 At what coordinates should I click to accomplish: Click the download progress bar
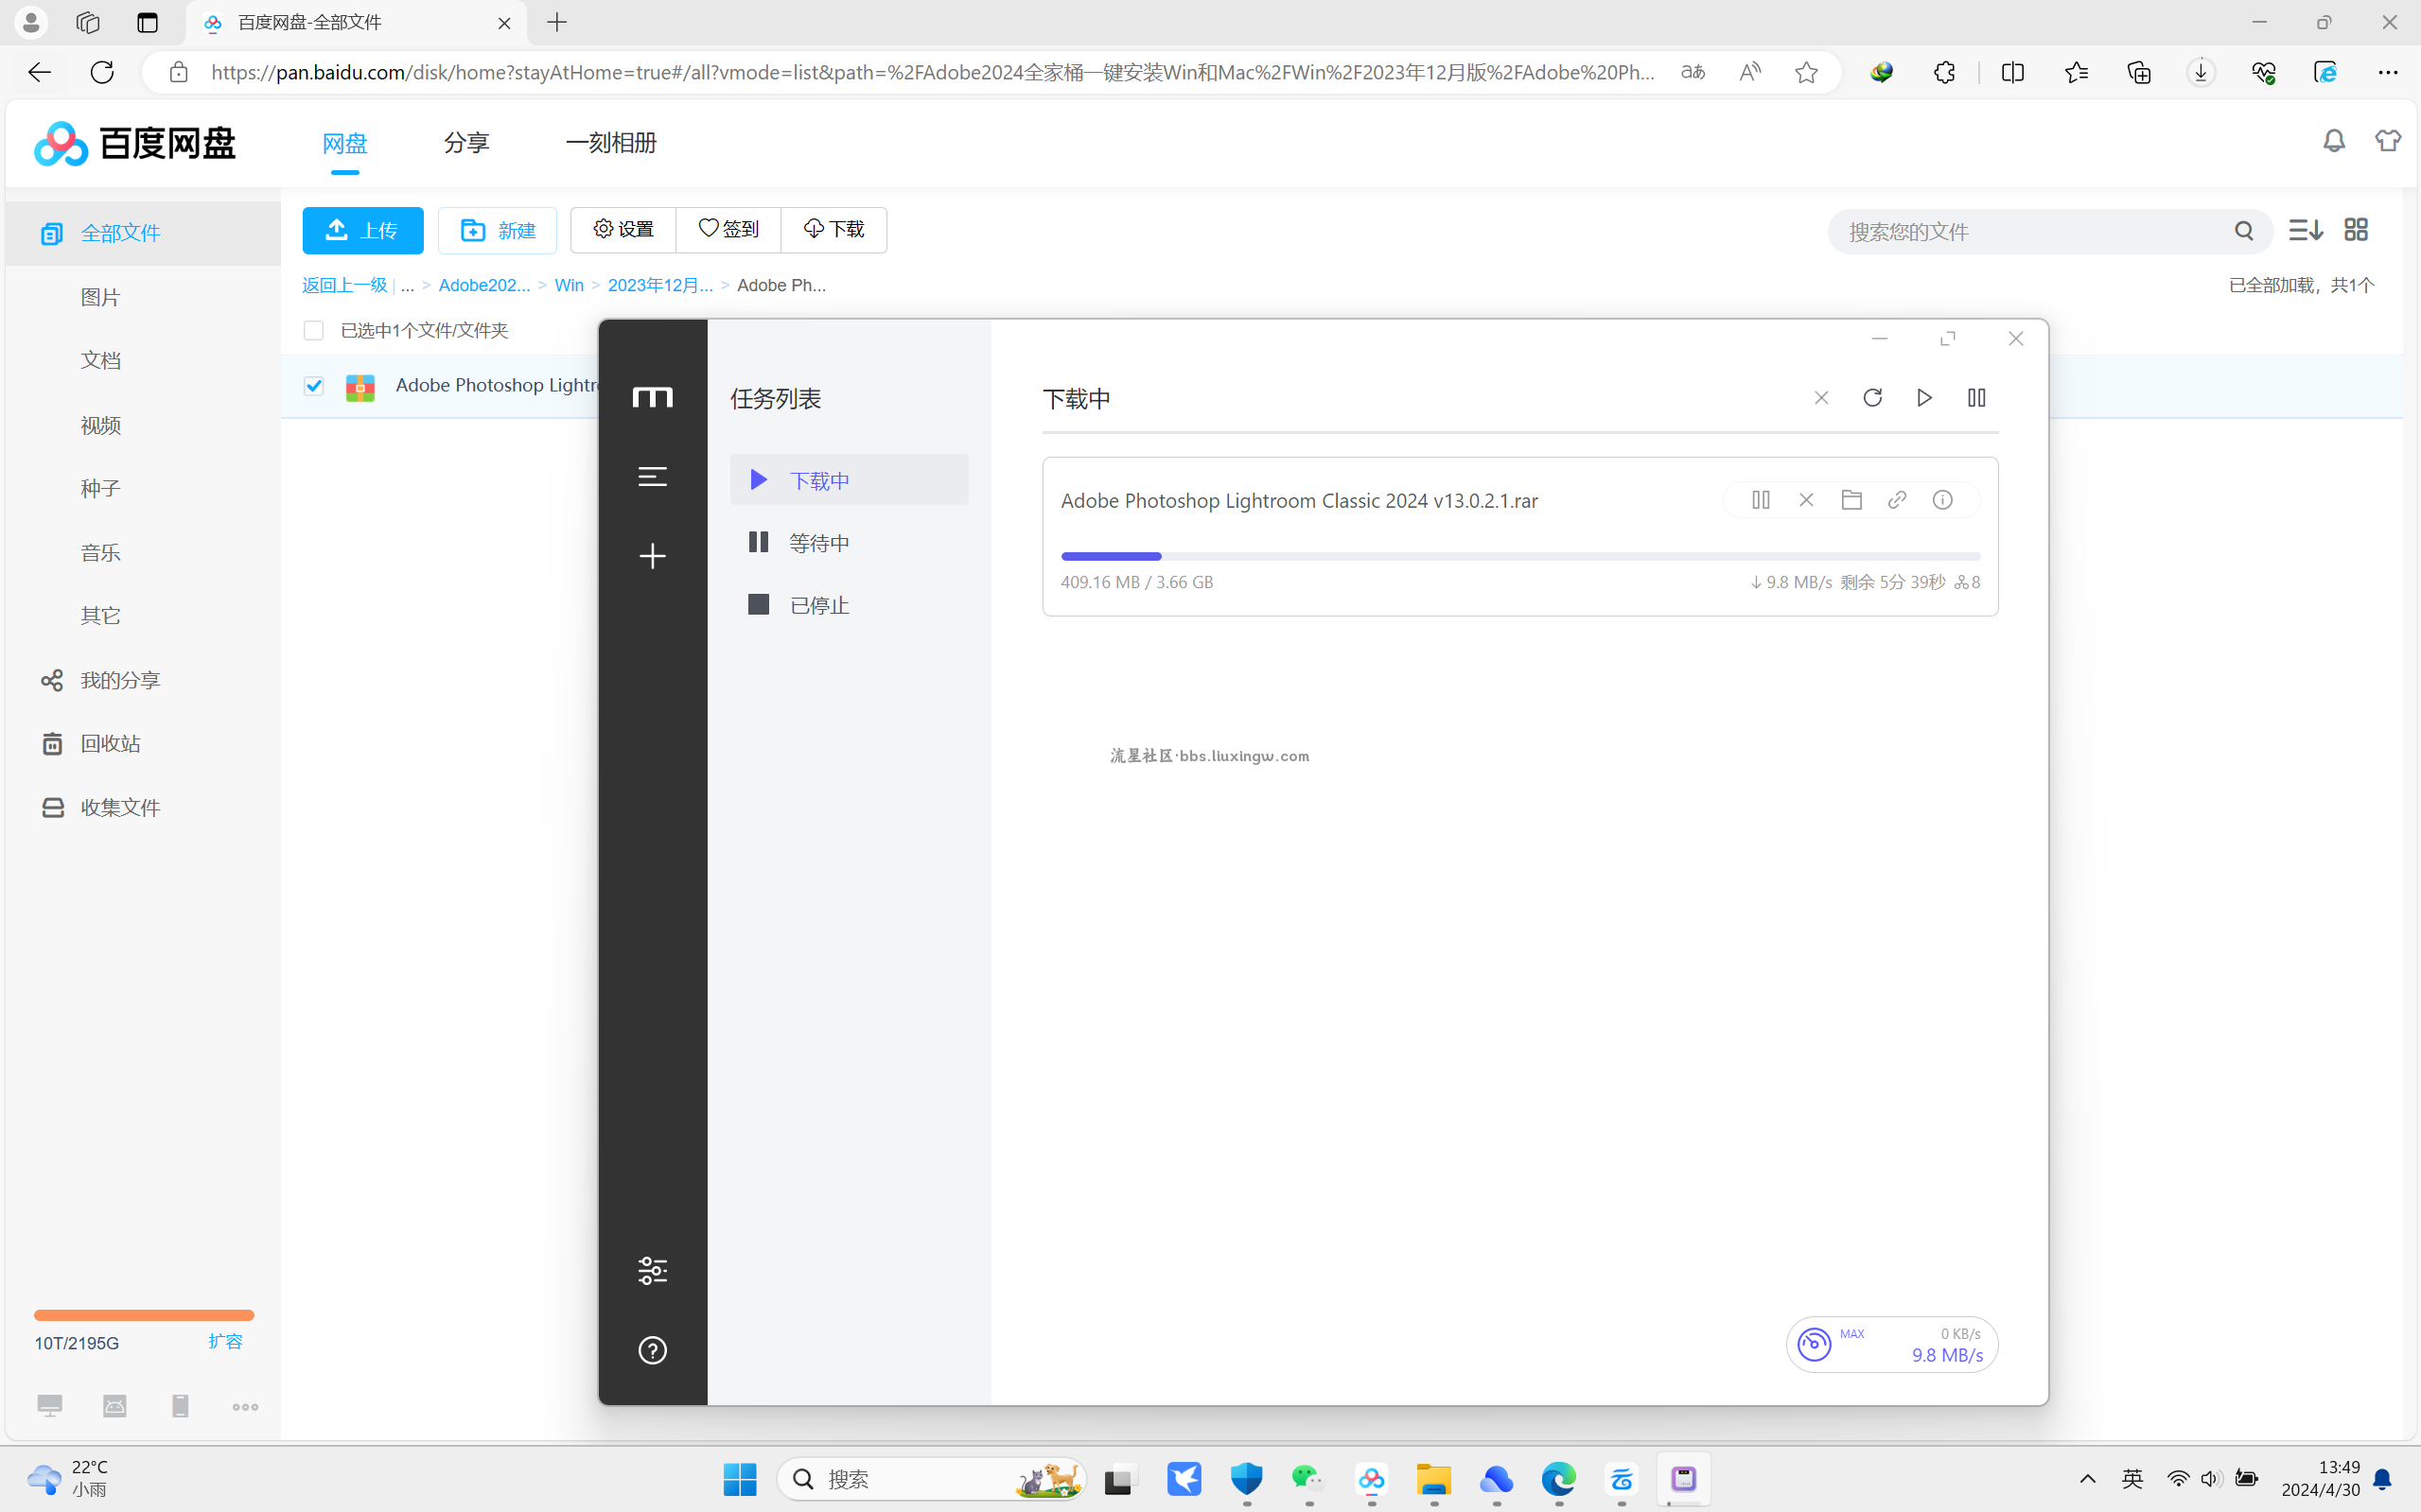(x=1519, y=556)
